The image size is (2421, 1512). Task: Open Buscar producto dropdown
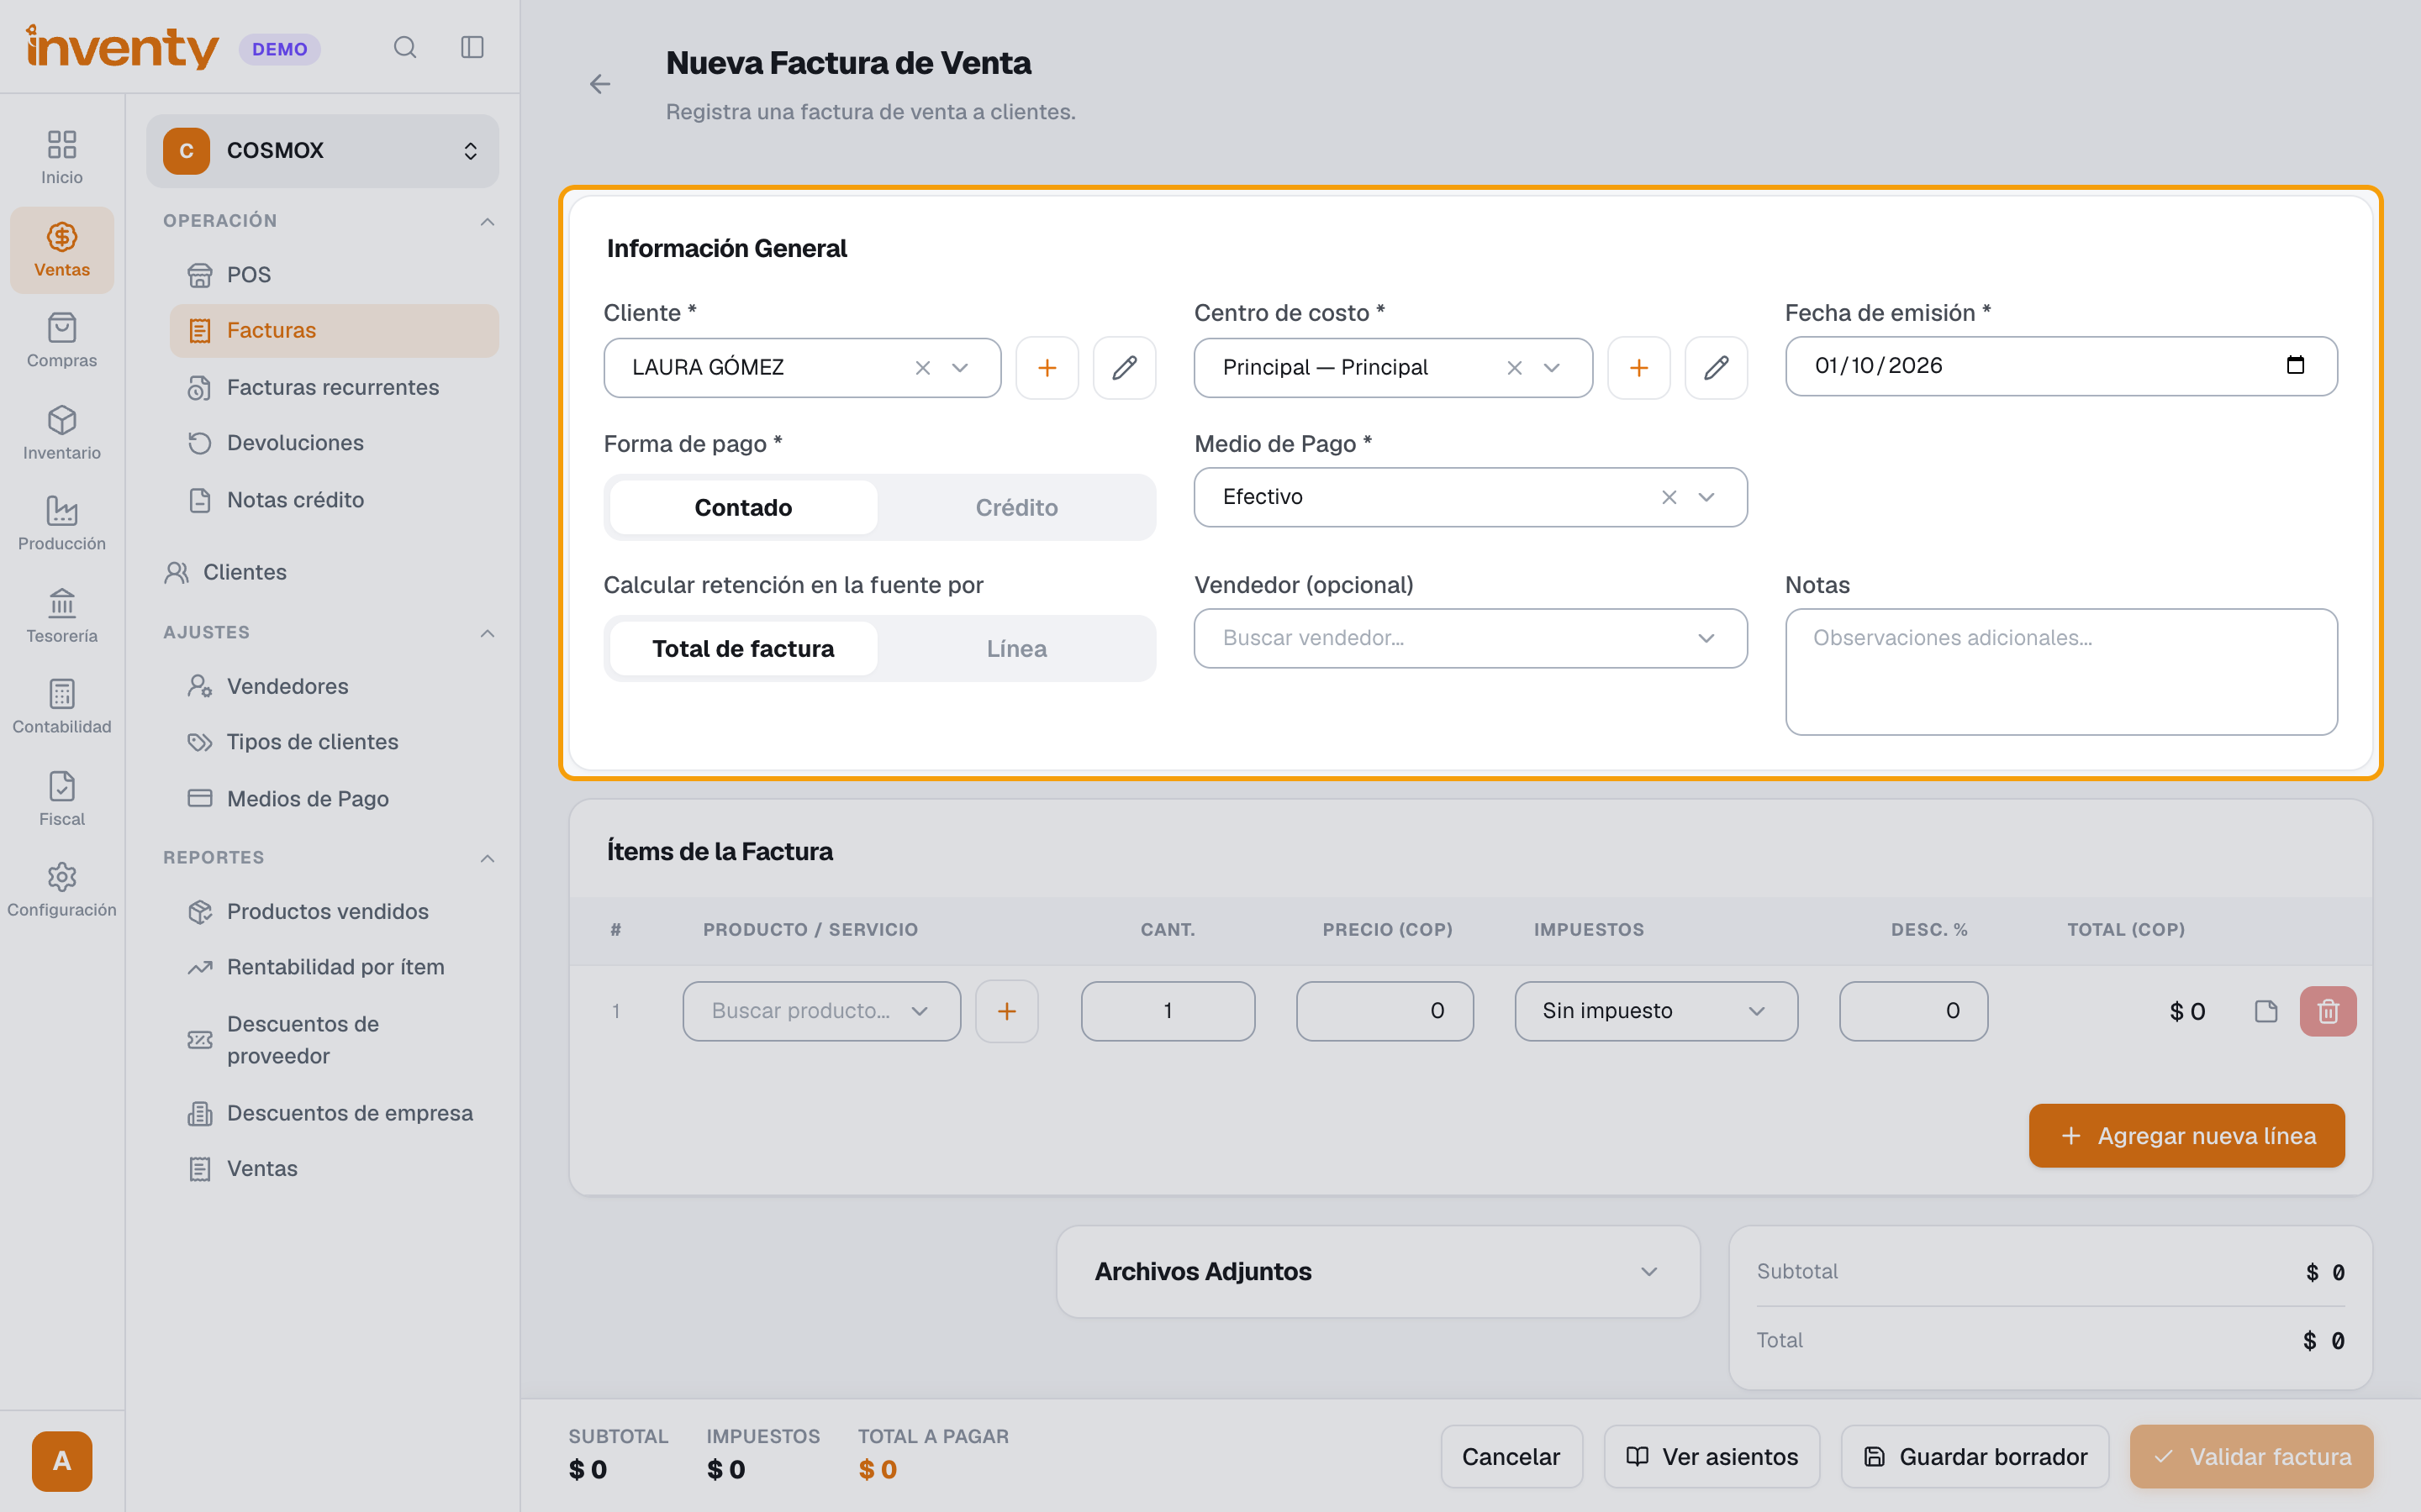click(821, 1011)
